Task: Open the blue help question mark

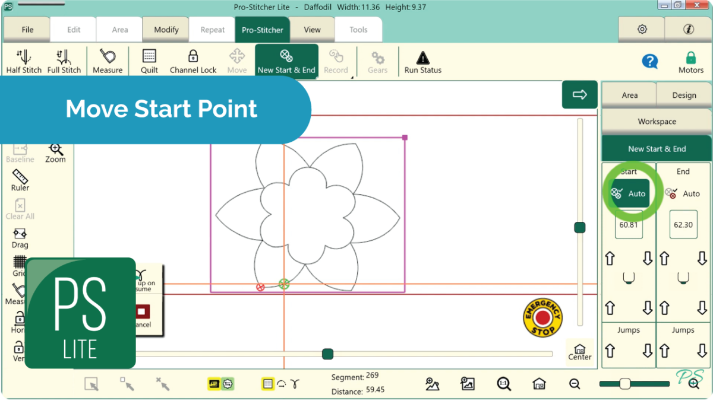Action: (650, 61)
